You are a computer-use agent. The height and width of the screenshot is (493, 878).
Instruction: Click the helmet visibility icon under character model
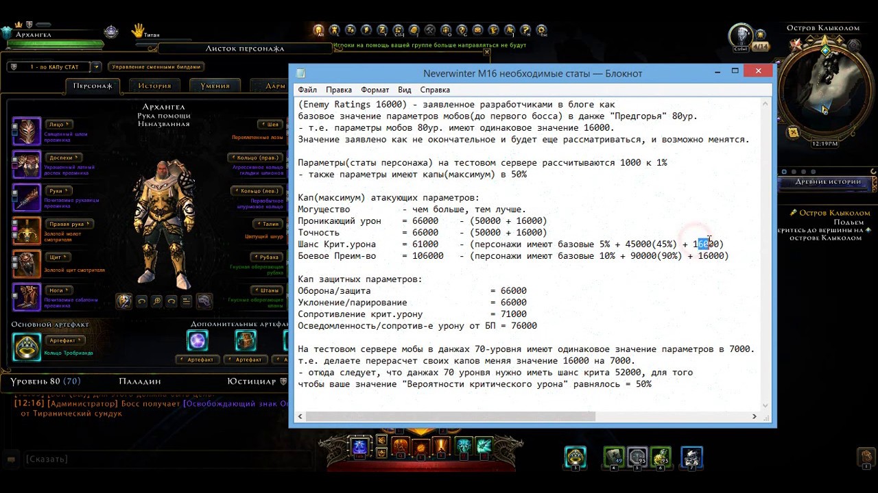click(204, 301)
